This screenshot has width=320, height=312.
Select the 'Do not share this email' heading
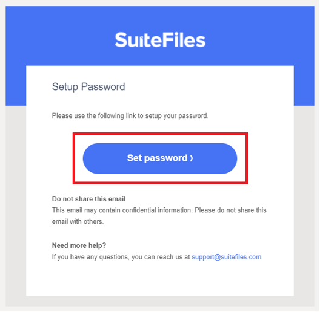tap(88, 199)
